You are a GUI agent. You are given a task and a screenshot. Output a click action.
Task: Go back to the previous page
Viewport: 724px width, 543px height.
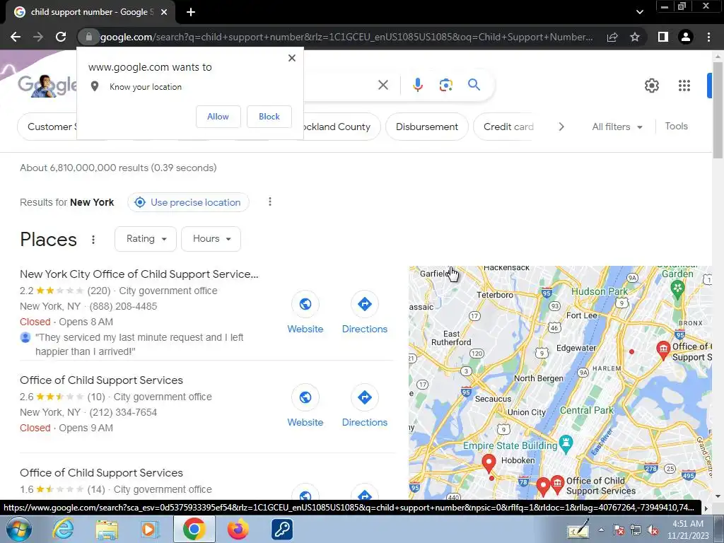[16, 37]
